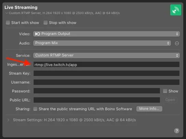186x139 pixels.
Task: Click the Video dropdown stepper arrows
Action: pyautogui.click(x=177, y=34)
